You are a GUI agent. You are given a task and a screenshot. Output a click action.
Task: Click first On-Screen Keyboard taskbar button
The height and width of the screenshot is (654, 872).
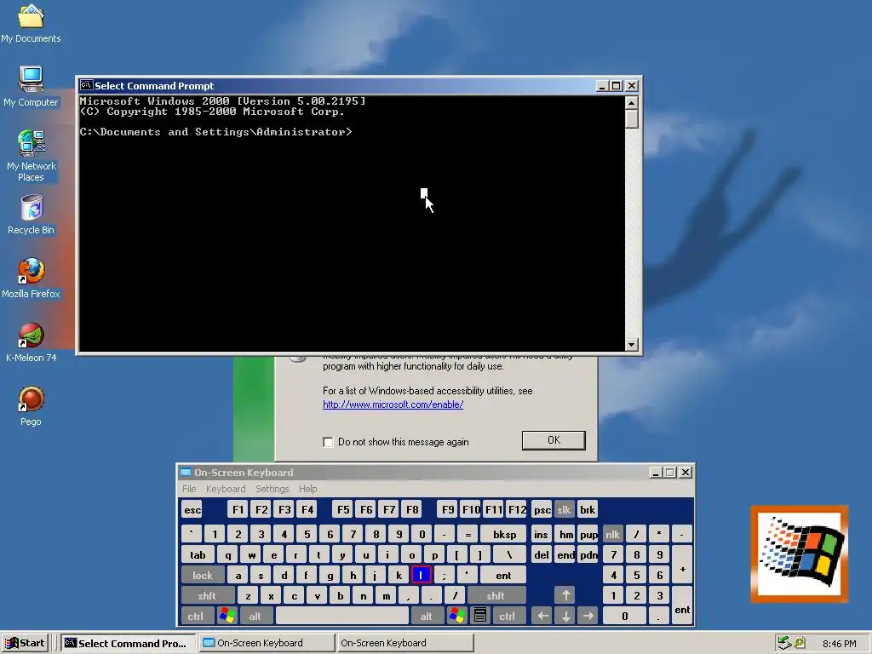[267, 643]
